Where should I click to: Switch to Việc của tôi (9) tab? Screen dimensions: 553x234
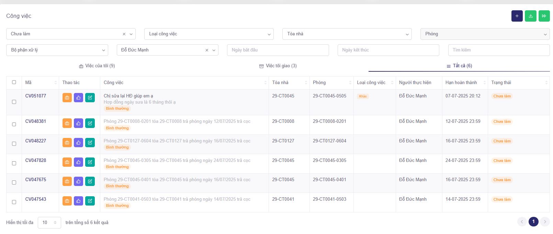(97, 66)
